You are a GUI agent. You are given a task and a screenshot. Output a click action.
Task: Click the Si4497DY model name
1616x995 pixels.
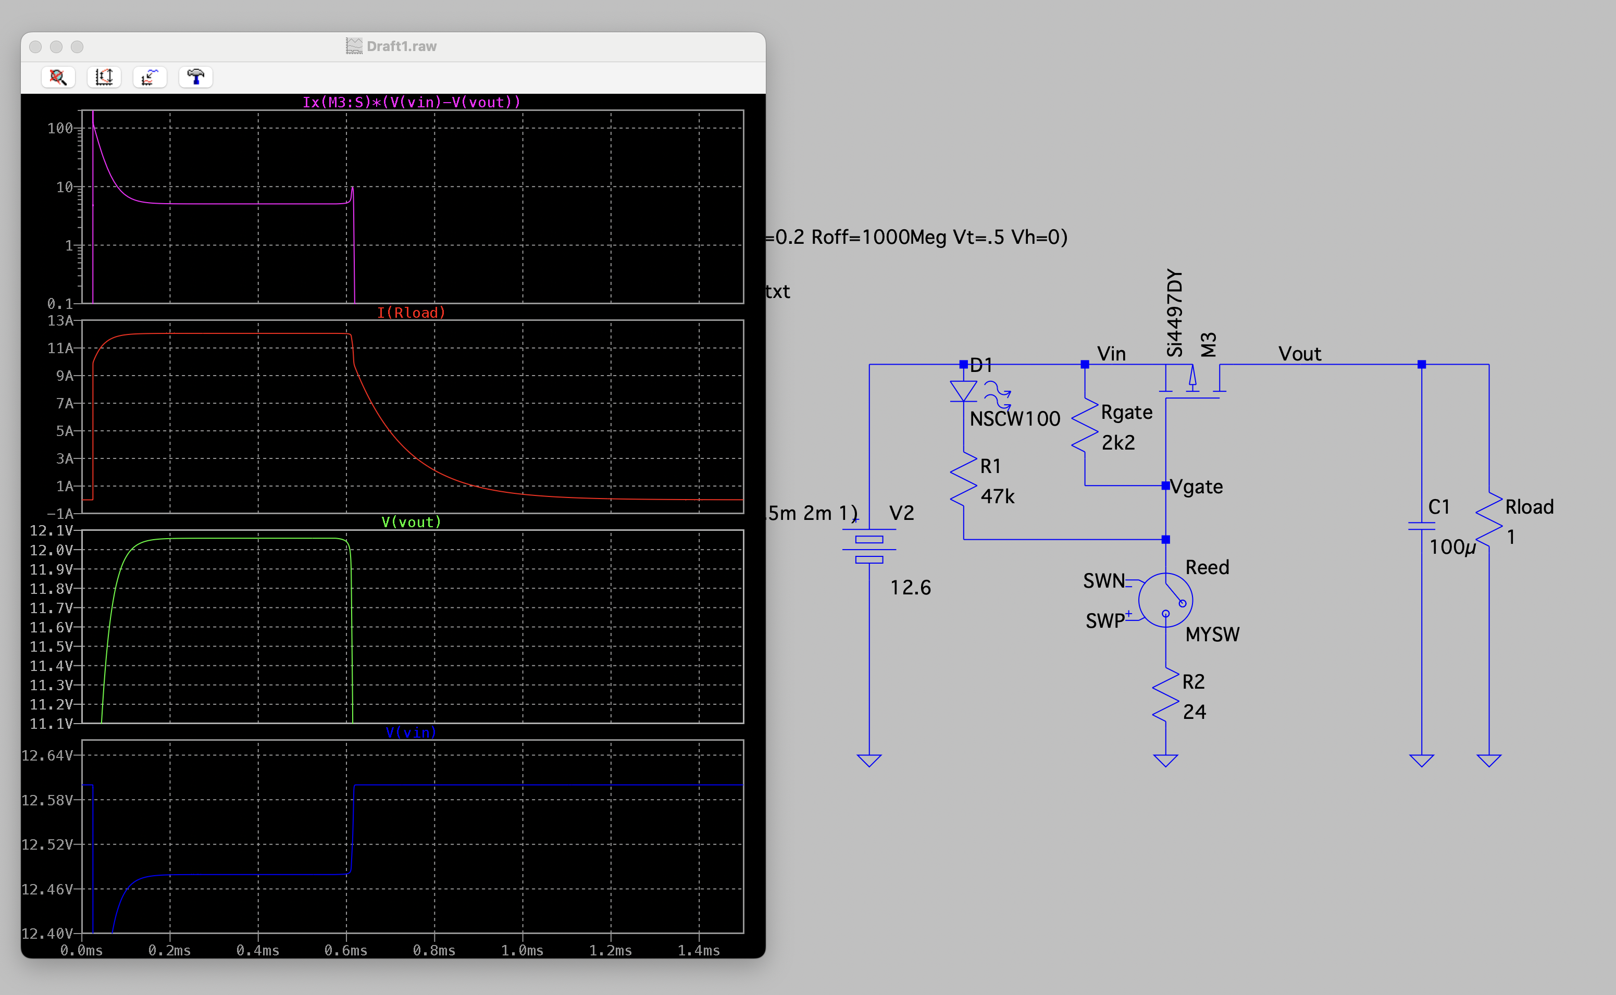(1175, 313)
